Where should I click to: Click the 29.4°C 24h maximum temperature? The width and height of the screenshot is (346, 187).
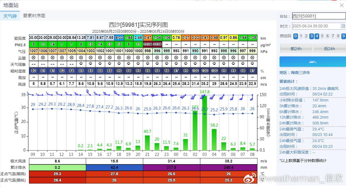coord(318,129)
